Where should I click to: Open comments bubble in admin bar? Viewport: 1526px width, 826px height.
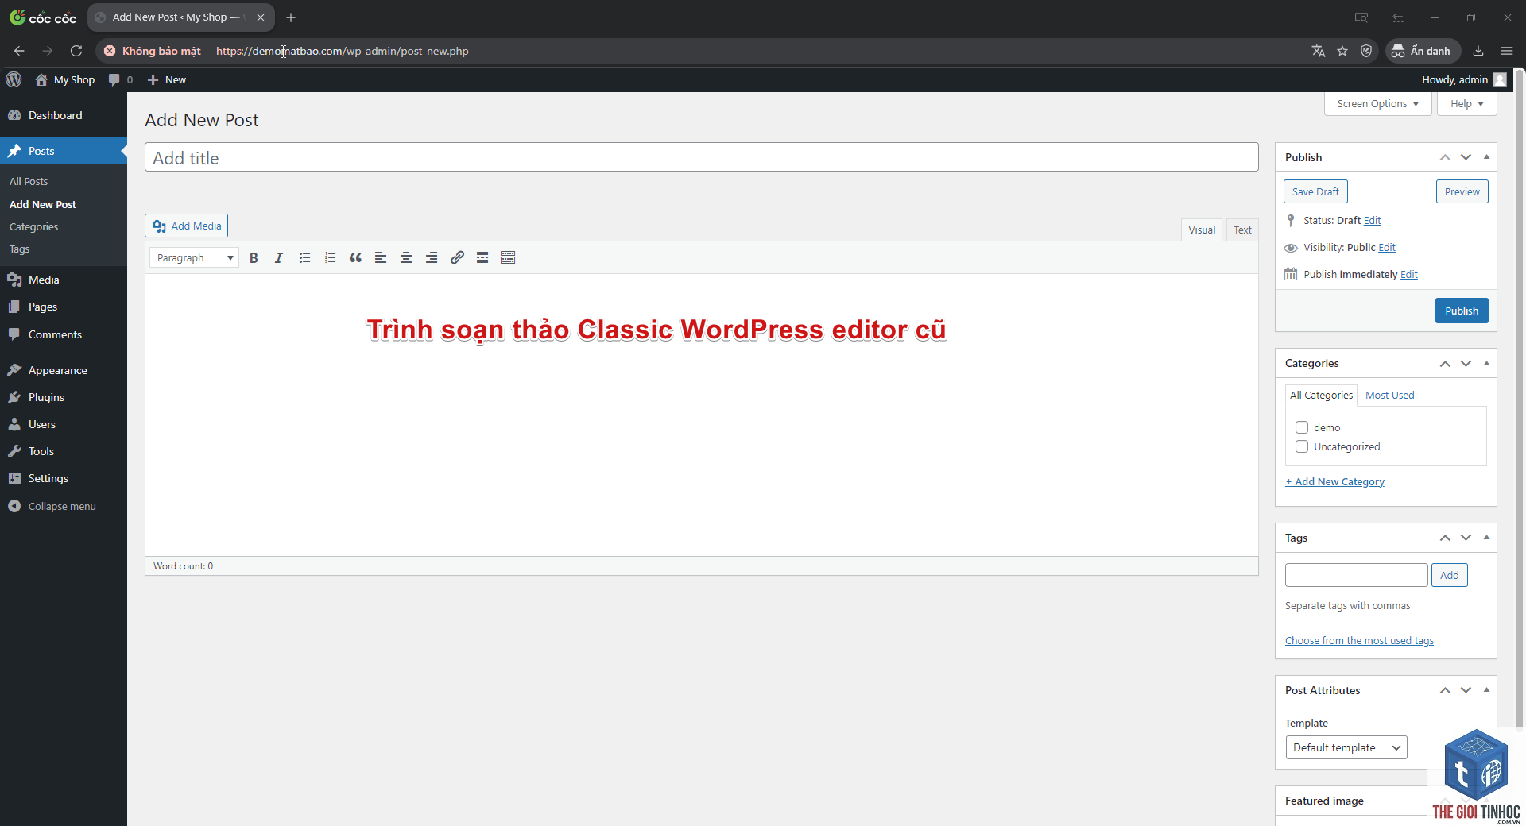[120, 79]
